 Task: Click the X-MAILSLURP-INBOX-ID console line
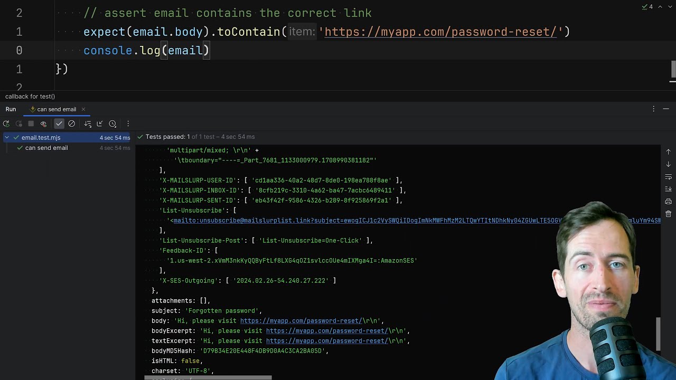283,191
